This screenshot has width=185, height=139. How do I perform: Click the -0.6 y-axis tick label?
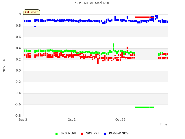(x=18, y=104)
